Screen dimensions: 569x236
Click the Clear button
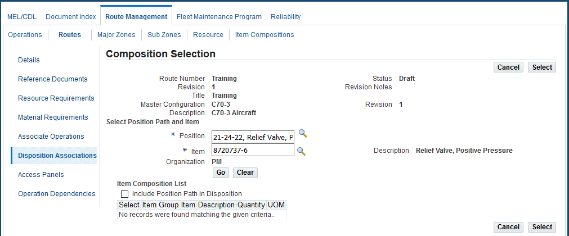point(245,173)
